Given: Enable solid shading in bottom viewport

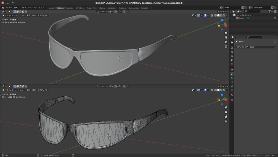Looking at the screenshot, I should [x=218, y=90].
